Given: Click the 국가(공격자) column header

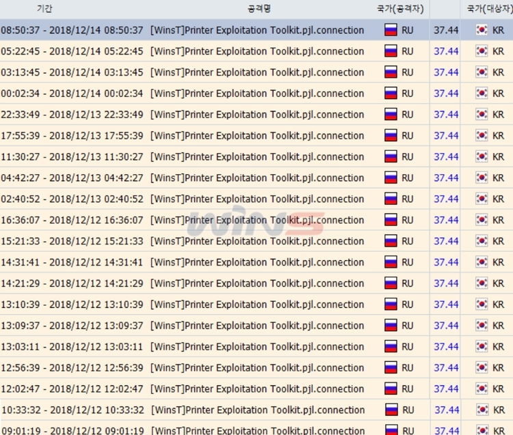Looking at the screenshot, I should click(400, 8).
